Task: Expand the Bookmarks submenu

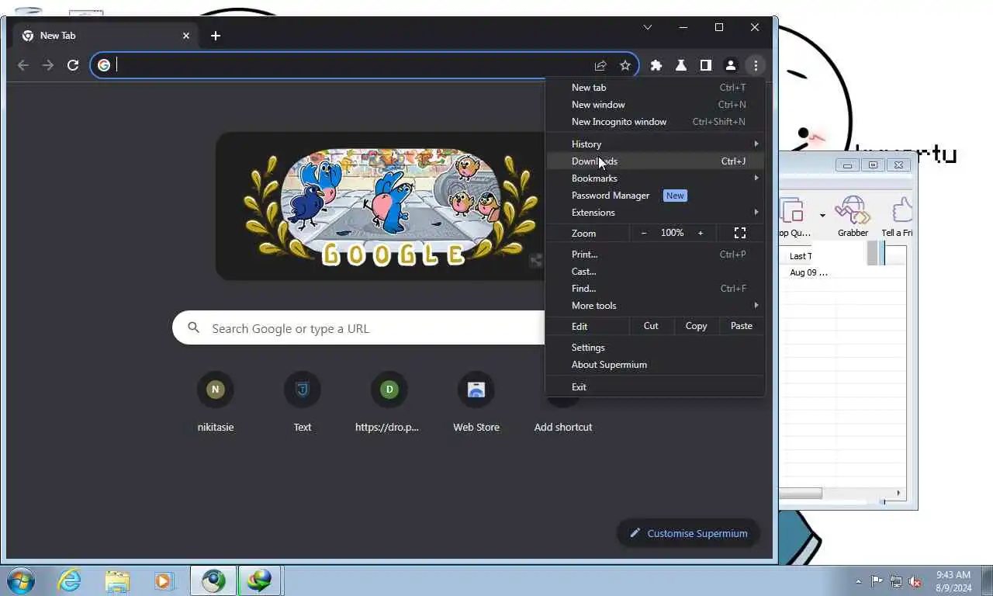Action: coord(656,178)
